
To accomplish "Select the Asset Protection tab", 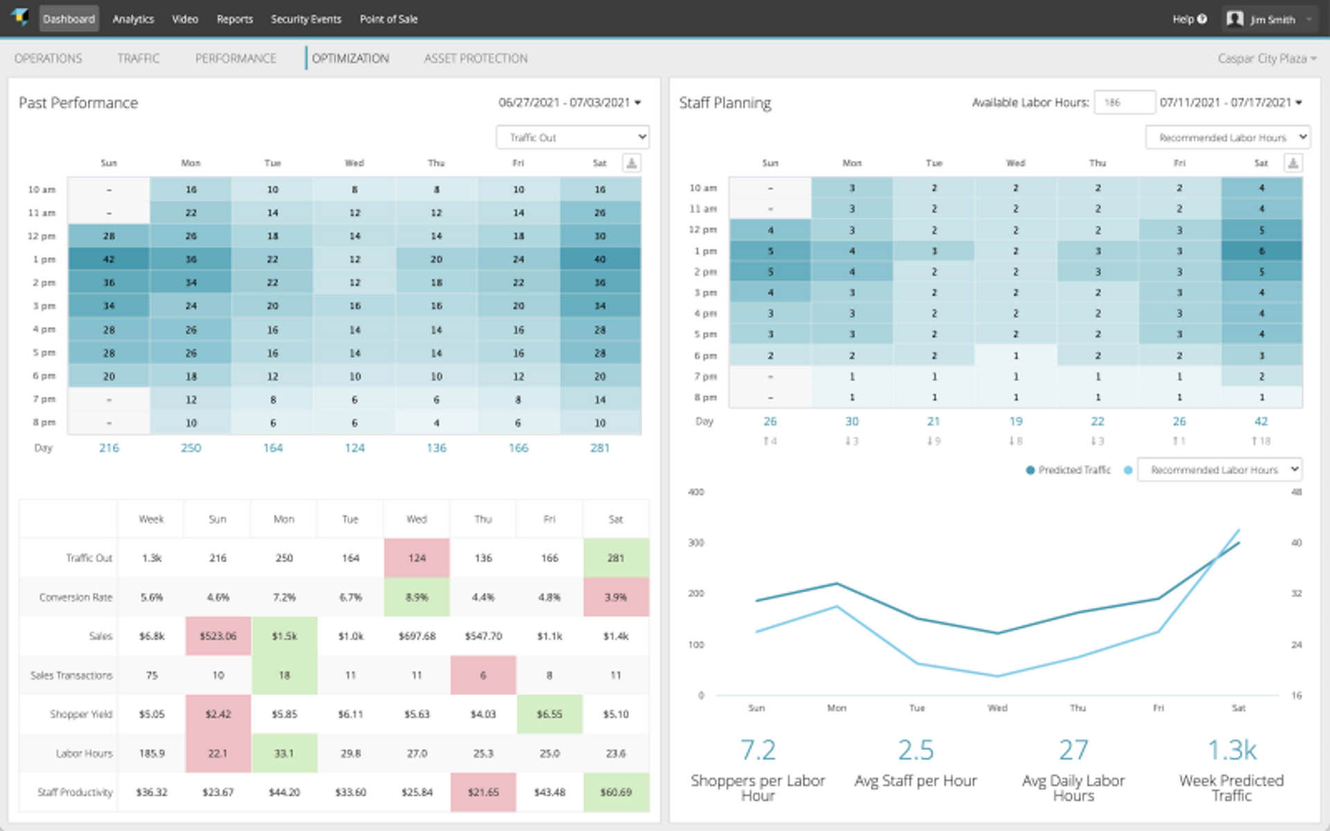I will point(476,58).
